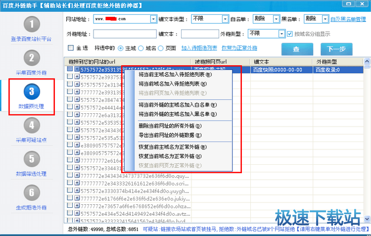Open step 1 登录百度站长平台 icon
The image size is (371, 236).
tap(32, 24)
